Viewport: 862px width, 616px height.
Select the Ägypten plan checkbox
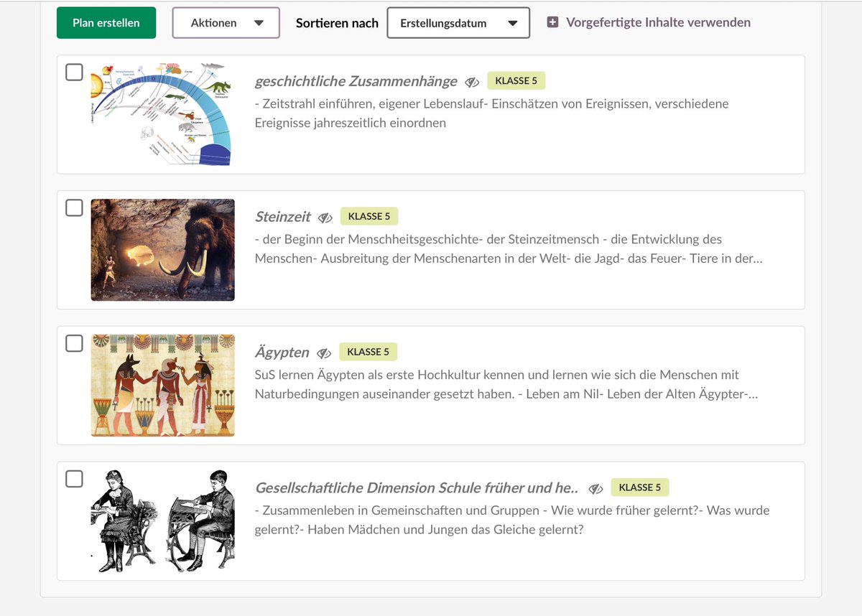pos(74,343)
